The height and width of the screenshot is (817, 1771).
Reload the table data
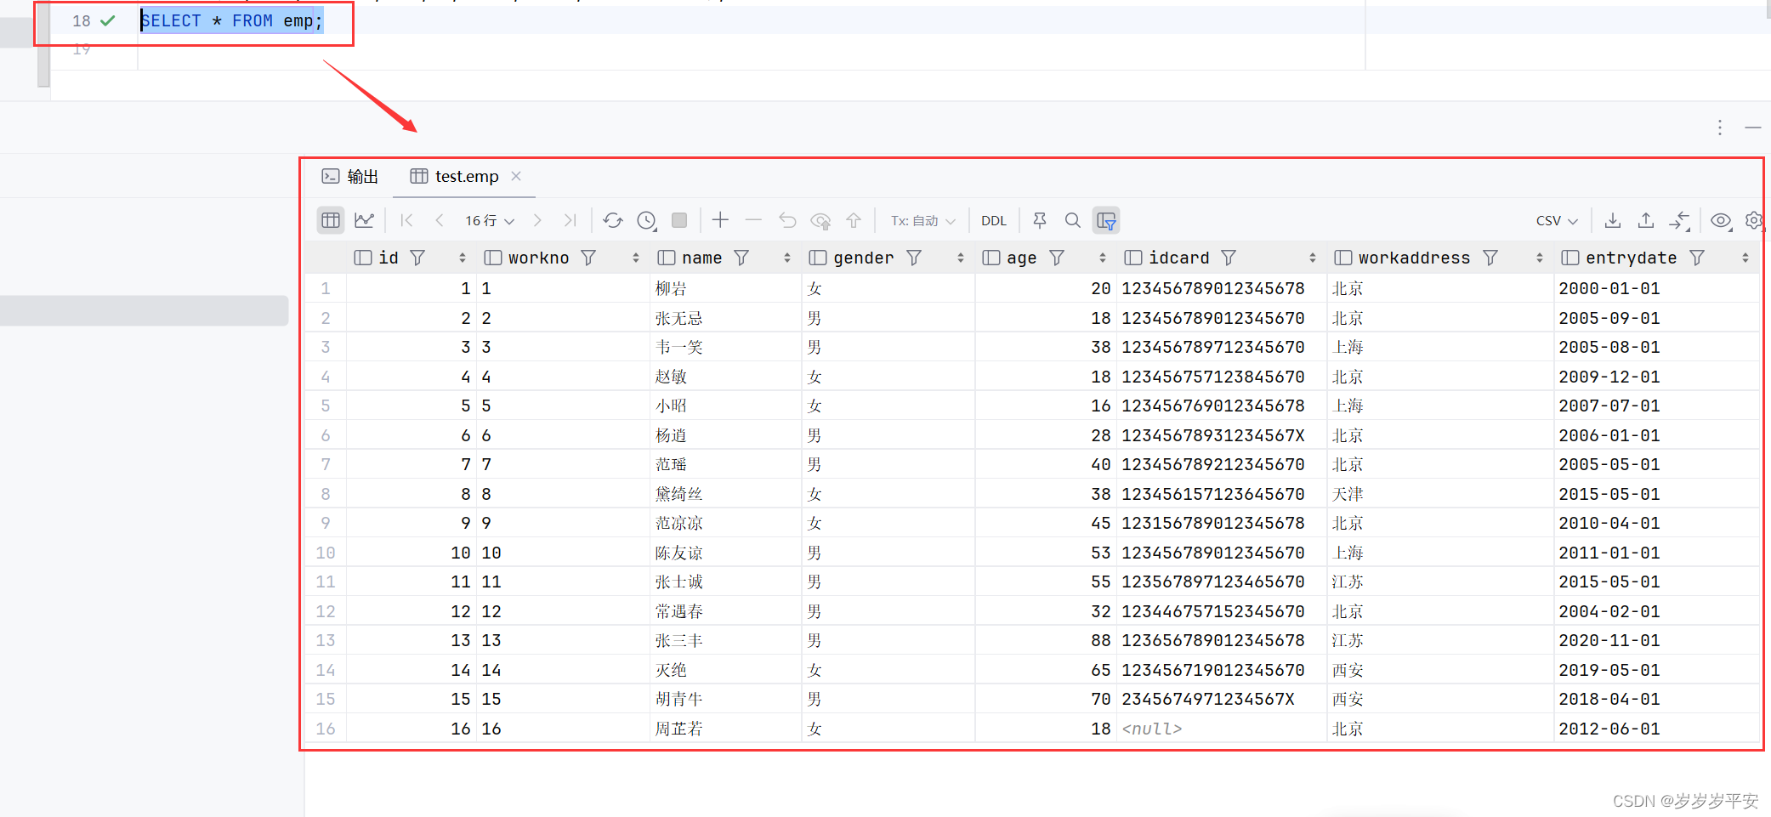coord(613,220)
